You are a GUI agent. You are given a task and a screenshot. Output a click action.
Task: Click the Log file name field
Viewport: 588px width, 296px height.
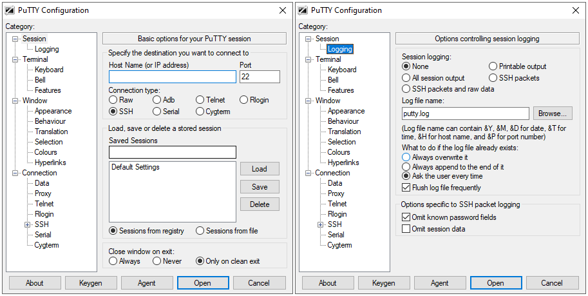[466, 113]
